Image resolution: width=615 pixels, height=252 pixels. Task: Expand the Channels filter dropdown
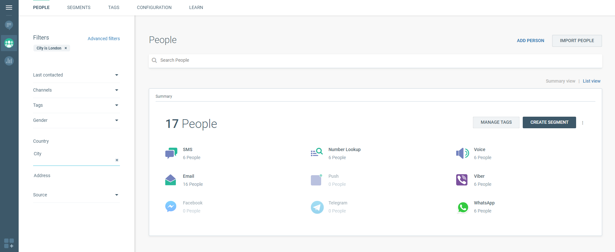coord(116,90)
